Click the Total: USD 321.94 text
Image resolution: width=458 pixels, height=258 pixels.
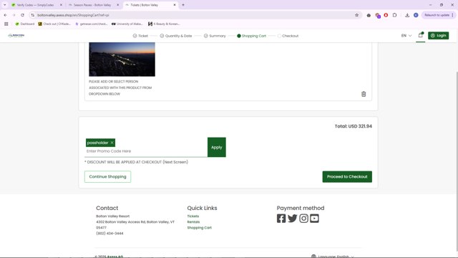tap(353, 126)
